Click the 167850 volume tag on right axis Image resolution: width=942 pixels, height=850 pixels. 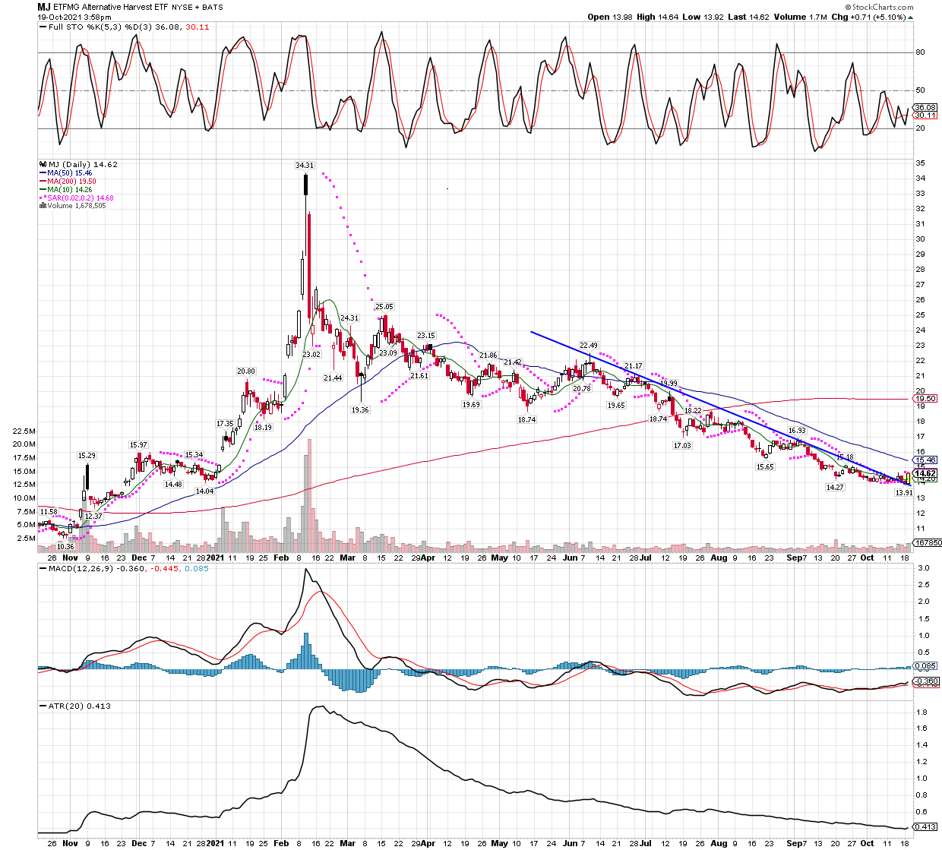[x=927, y=542]
